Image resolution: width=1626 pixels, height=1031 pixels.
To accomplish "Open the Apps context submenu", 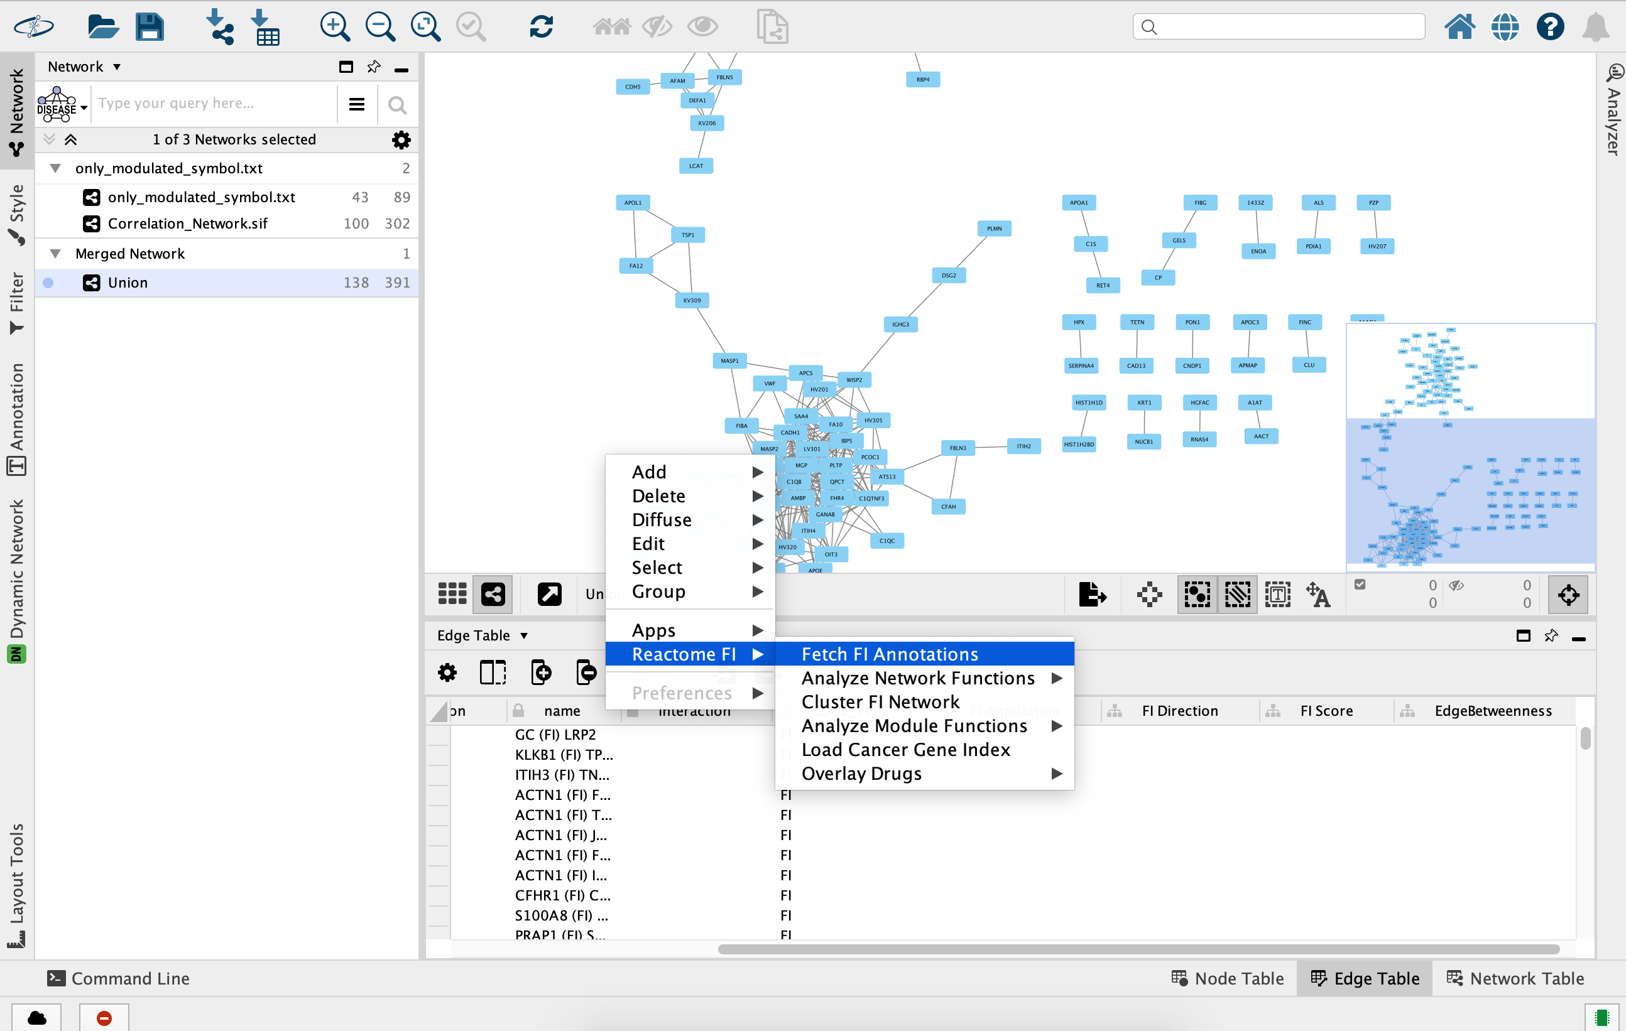I will tap(690, 630).
